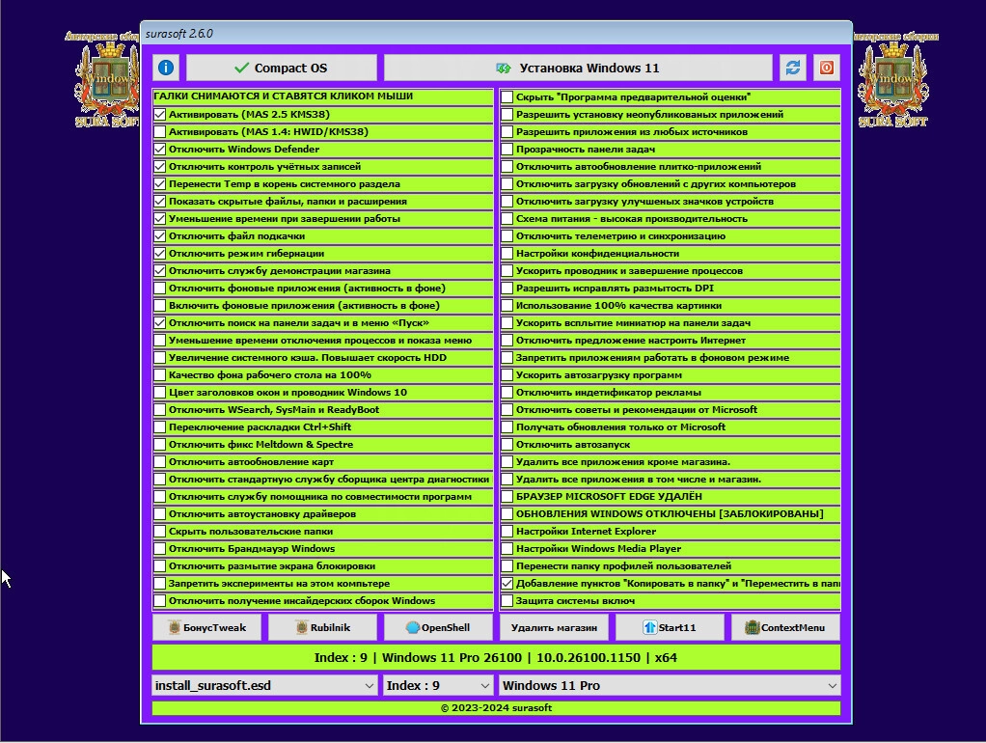Uncheck Показать скрытые файлы, папки и расширения
The image size is (986, 743).
coord(160,202)
